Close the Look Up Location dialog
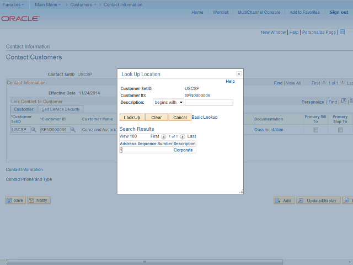 [x=238, y=74]
